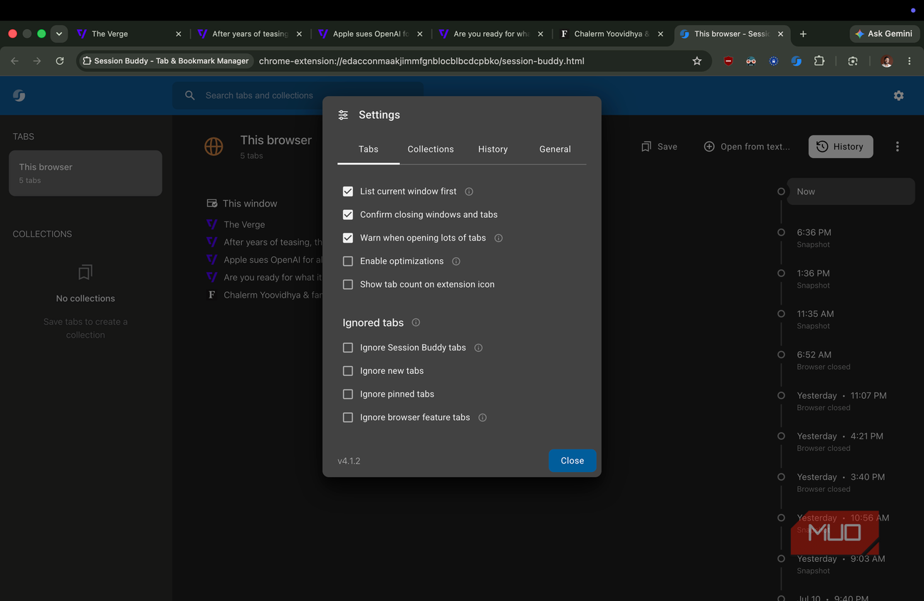Click the sliders icon in the Settings title
This screenshot has height=601, width=924.
click(343, 115)
